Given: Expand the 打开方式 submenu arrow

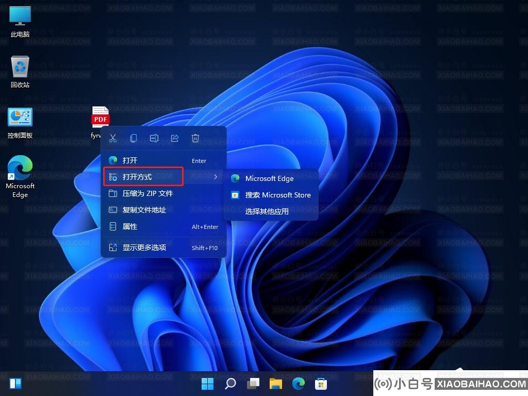Looking at the screenshot, I should (216, 176).
